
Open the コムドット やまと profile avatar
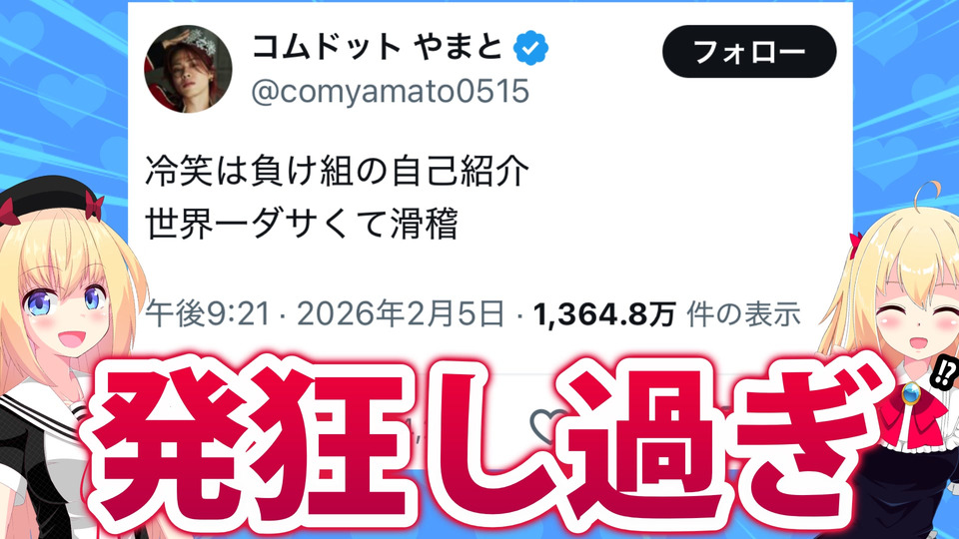pos(189,69)
